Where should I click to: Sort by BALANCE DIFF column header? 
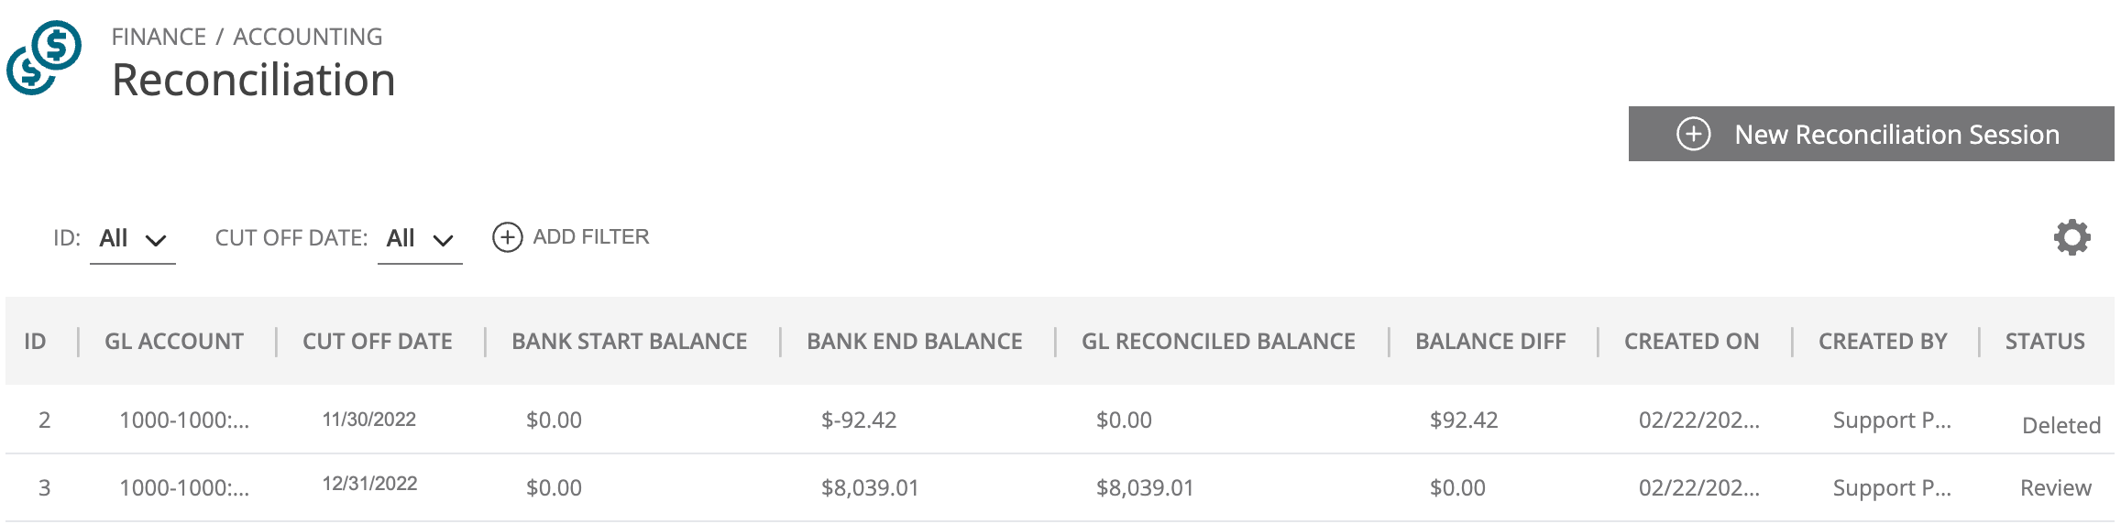[x=1490, y=341]
